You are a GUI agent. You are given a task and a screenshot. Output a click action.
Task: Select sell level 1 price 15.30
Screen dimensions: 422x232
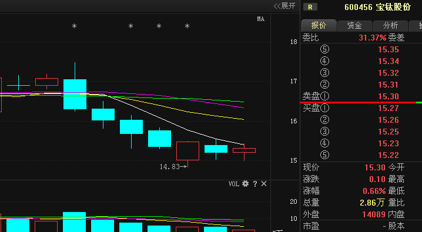tap(388, 96)
